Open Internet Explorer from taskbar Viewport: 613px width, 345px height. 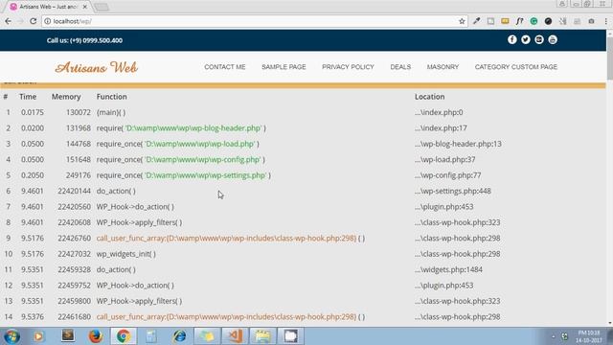(179, 336)
